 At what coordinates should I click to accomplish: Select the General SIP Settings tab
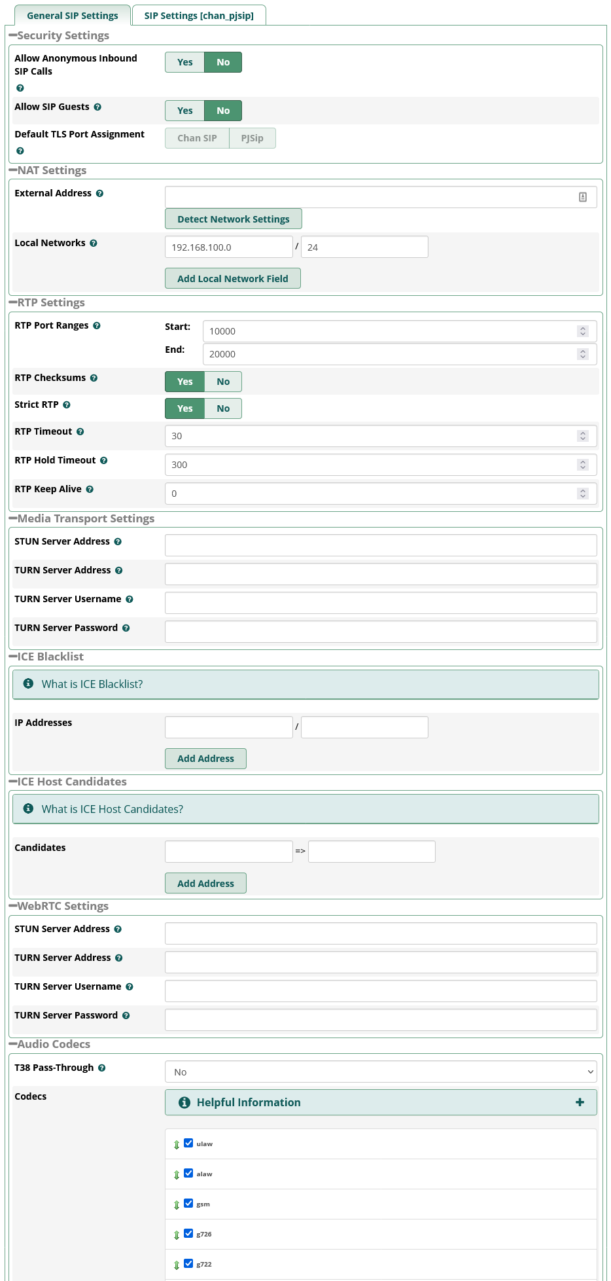point(72,16)
